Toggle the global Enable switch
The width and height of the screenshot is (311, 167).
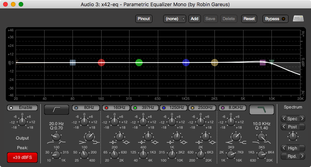[22, 107]
